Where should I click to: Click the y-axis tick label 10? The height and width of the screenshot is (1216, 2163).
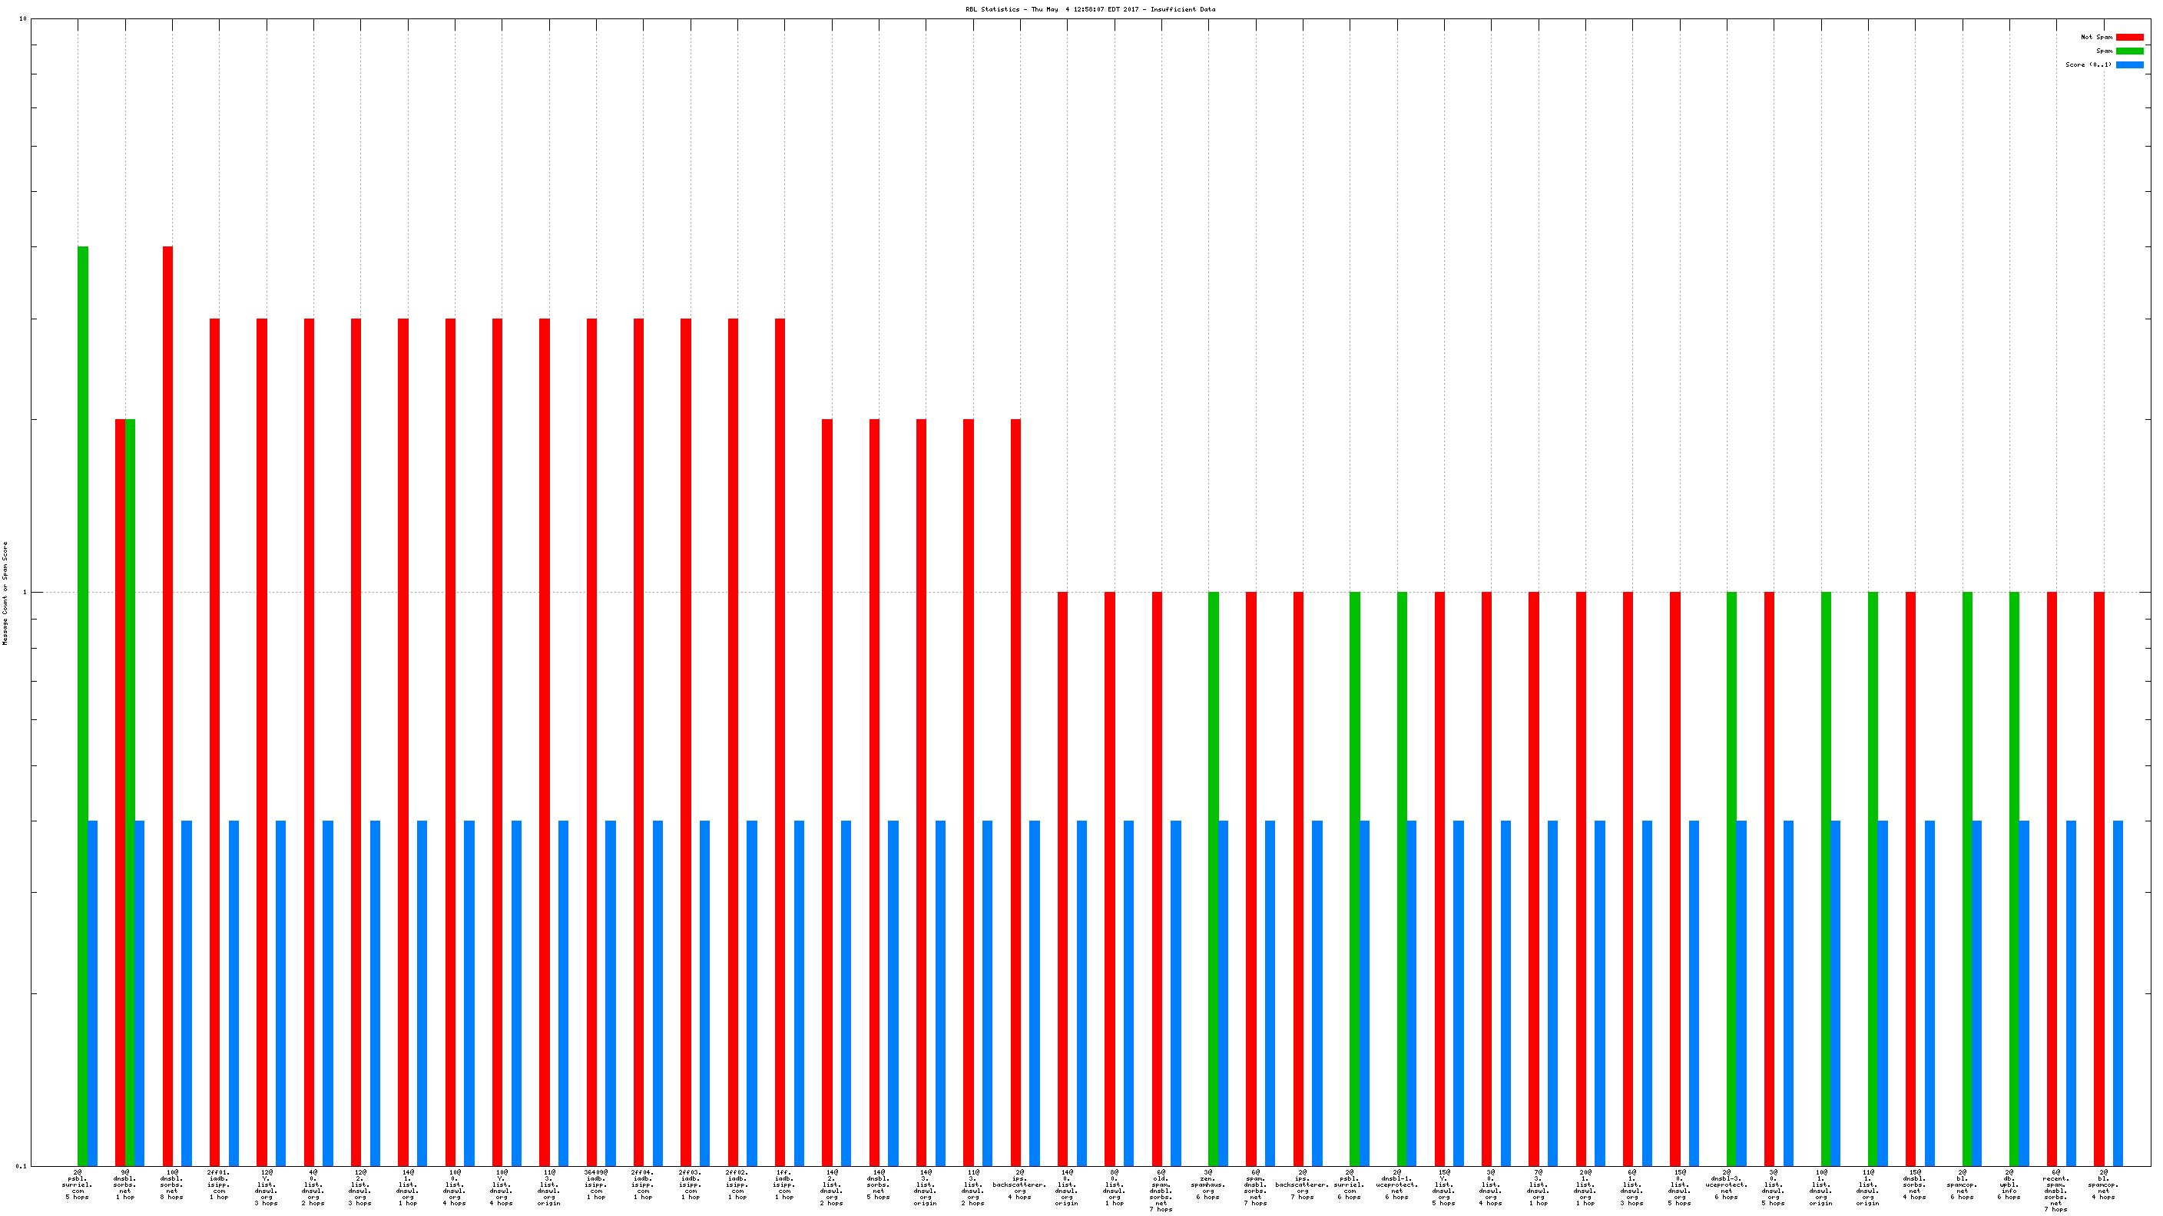point(23,18)
